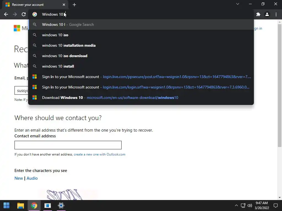Screen dimensions: 282x211
Task: Click inside the address bar text Windows 10
Action: (x=53, y=14)
